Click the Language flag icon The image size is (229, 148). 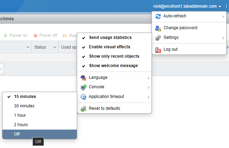pyautogui.click(x=83, y=77)
